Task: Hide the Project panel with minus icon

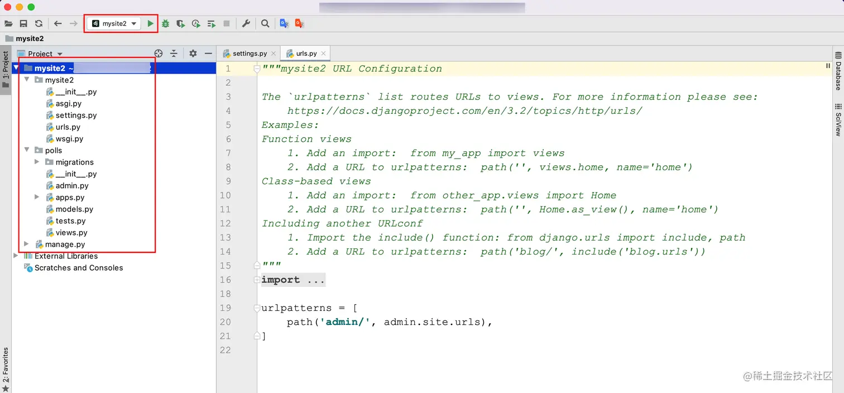Action: coord(208,54)
